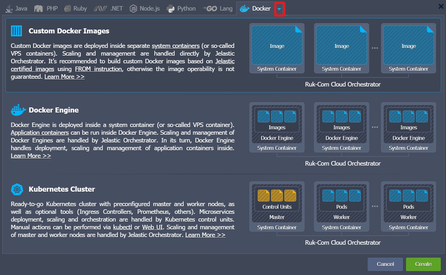Click the Docker whale icon in tab
This screenshot has height=275, width=446.
pyautogui.click(x=245, y=9)
